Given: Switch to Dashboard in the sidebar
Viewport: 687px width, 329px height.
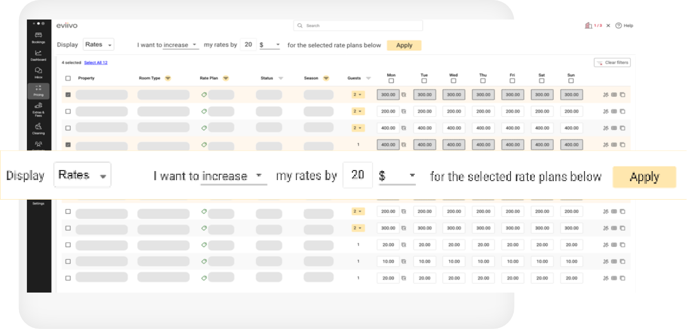Looking at the screenshot, I should (x=38, y=53).
